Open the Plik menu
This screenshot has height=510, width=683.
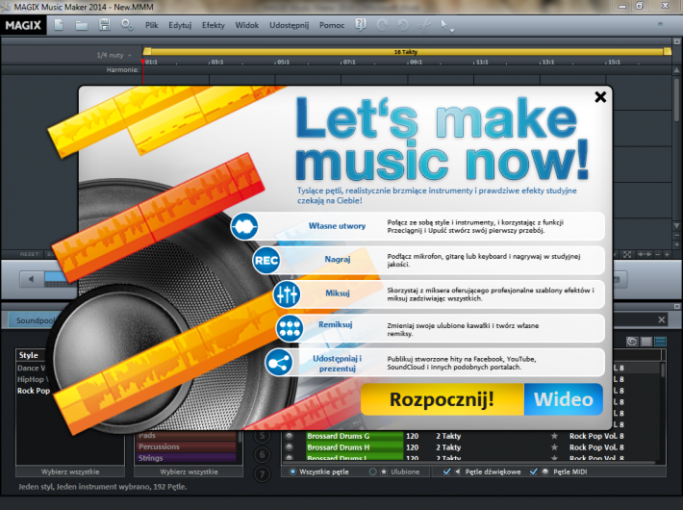tap(152, 25)
